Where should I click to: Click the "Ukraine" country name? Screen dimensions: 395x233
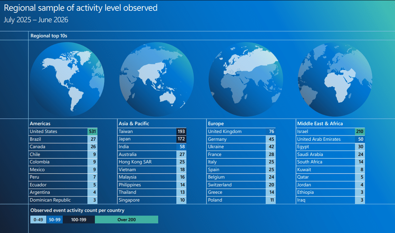[216, 147]
